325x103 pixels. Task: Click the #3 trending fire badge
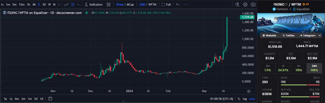pyautogui.click(x=305, y=4)
